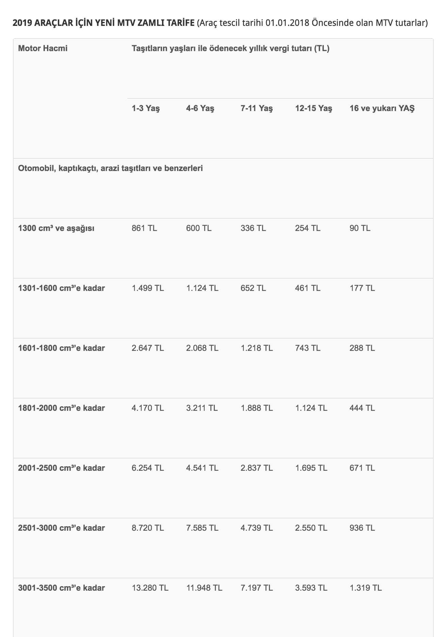Select the Motor Hacmi column header
Screen dimensions: 446x637
[x=43, y=48]
